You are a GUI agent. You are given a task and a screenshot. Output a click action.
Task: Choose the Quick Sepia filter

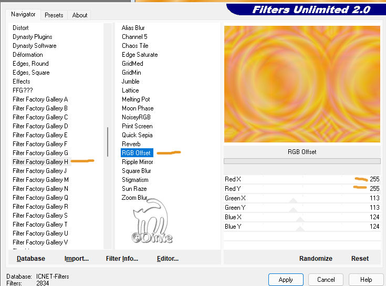point(137,135)
